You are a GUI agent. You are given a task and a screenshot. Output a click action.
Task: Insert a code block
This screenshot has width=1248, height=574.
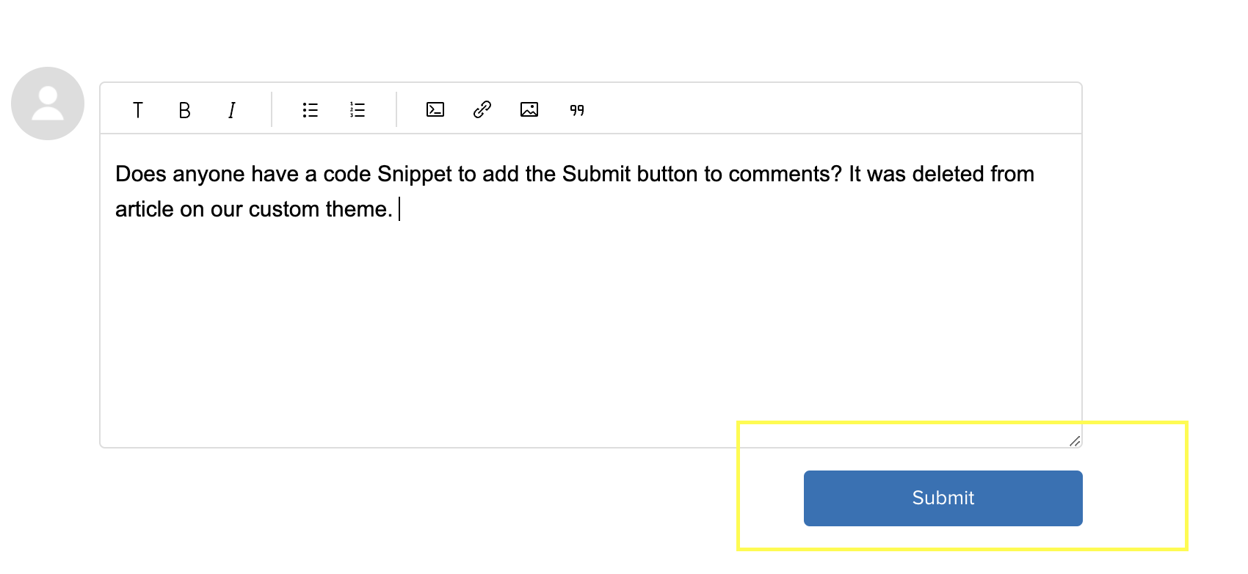435,110
